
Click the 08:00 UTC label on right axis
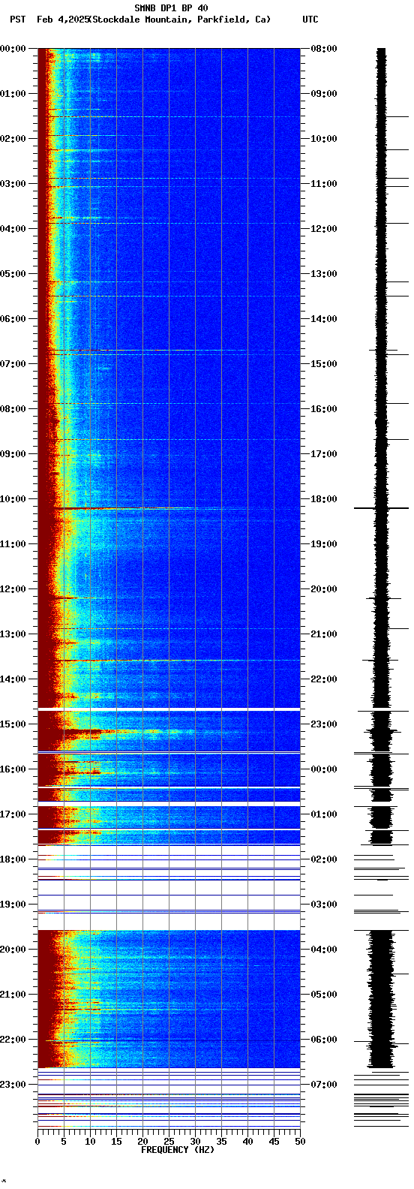[324, 49]
